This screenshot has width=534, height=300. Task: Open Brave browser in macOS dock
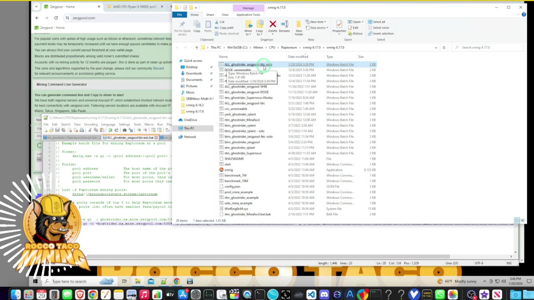[x=80, y=295]
